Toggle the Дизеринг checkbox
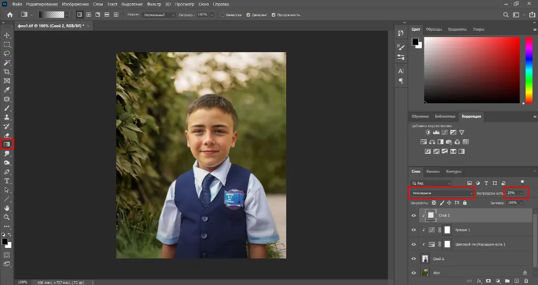The height and width of the screenshot is (285, 538). click(x=249, y=15)
